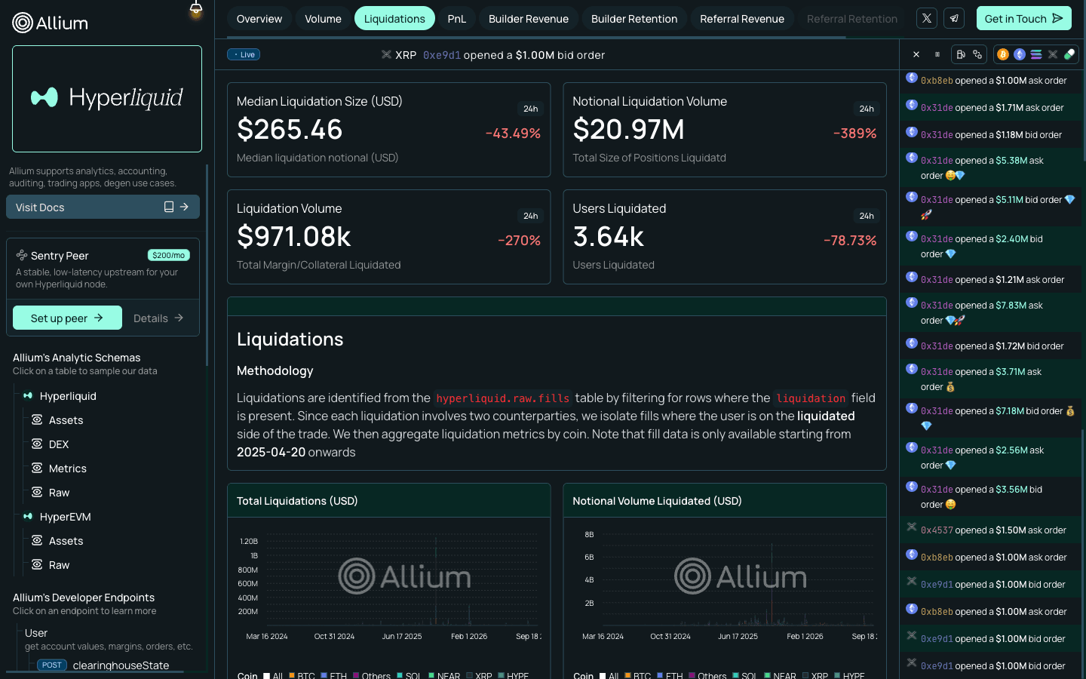View Sentry Peer Details
The width and height of the screenshot is (1086, 679).
point(158,318)
